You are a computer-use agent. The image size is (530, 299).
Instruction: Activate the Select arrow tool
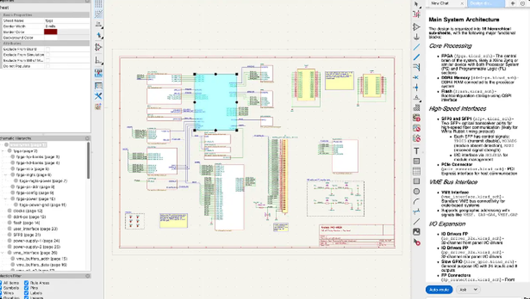pos(417,4)
